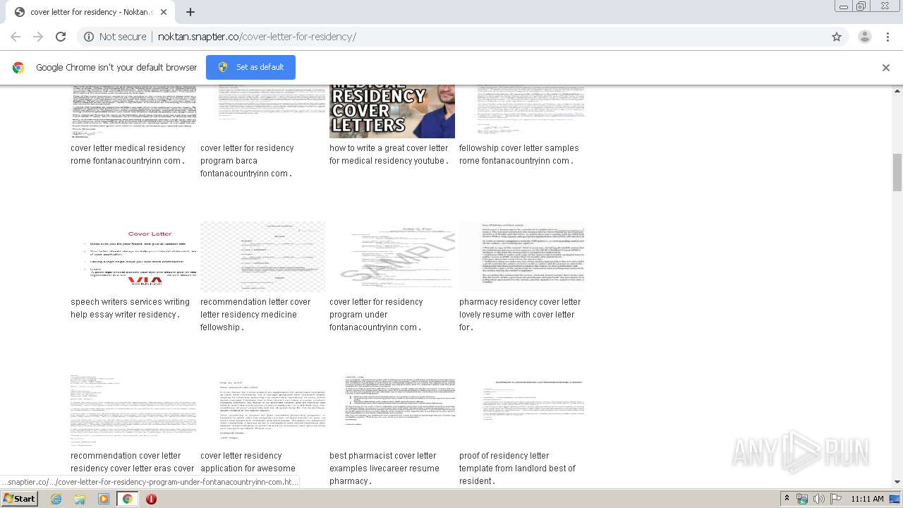Viewport: 903px width, 508px height.
Task: Open speech writers services writing help link
Action: (130, 308)
